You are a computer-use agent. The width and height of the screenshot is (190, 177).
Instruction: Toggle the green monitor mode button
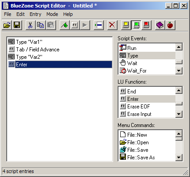pyautogui.click(x=136, y=25)
